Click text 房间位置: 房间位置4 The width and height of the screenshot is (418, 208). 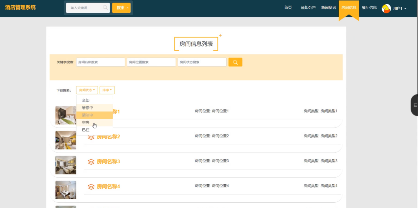(x=212, y=186)
